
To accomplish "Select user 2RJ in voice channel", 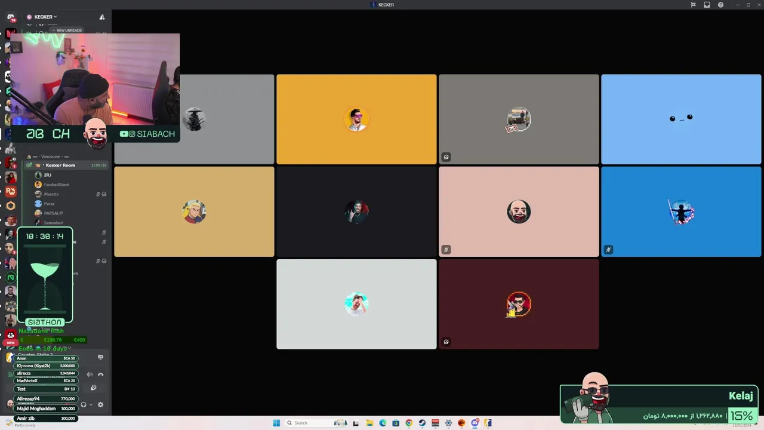I will point(48,175).
